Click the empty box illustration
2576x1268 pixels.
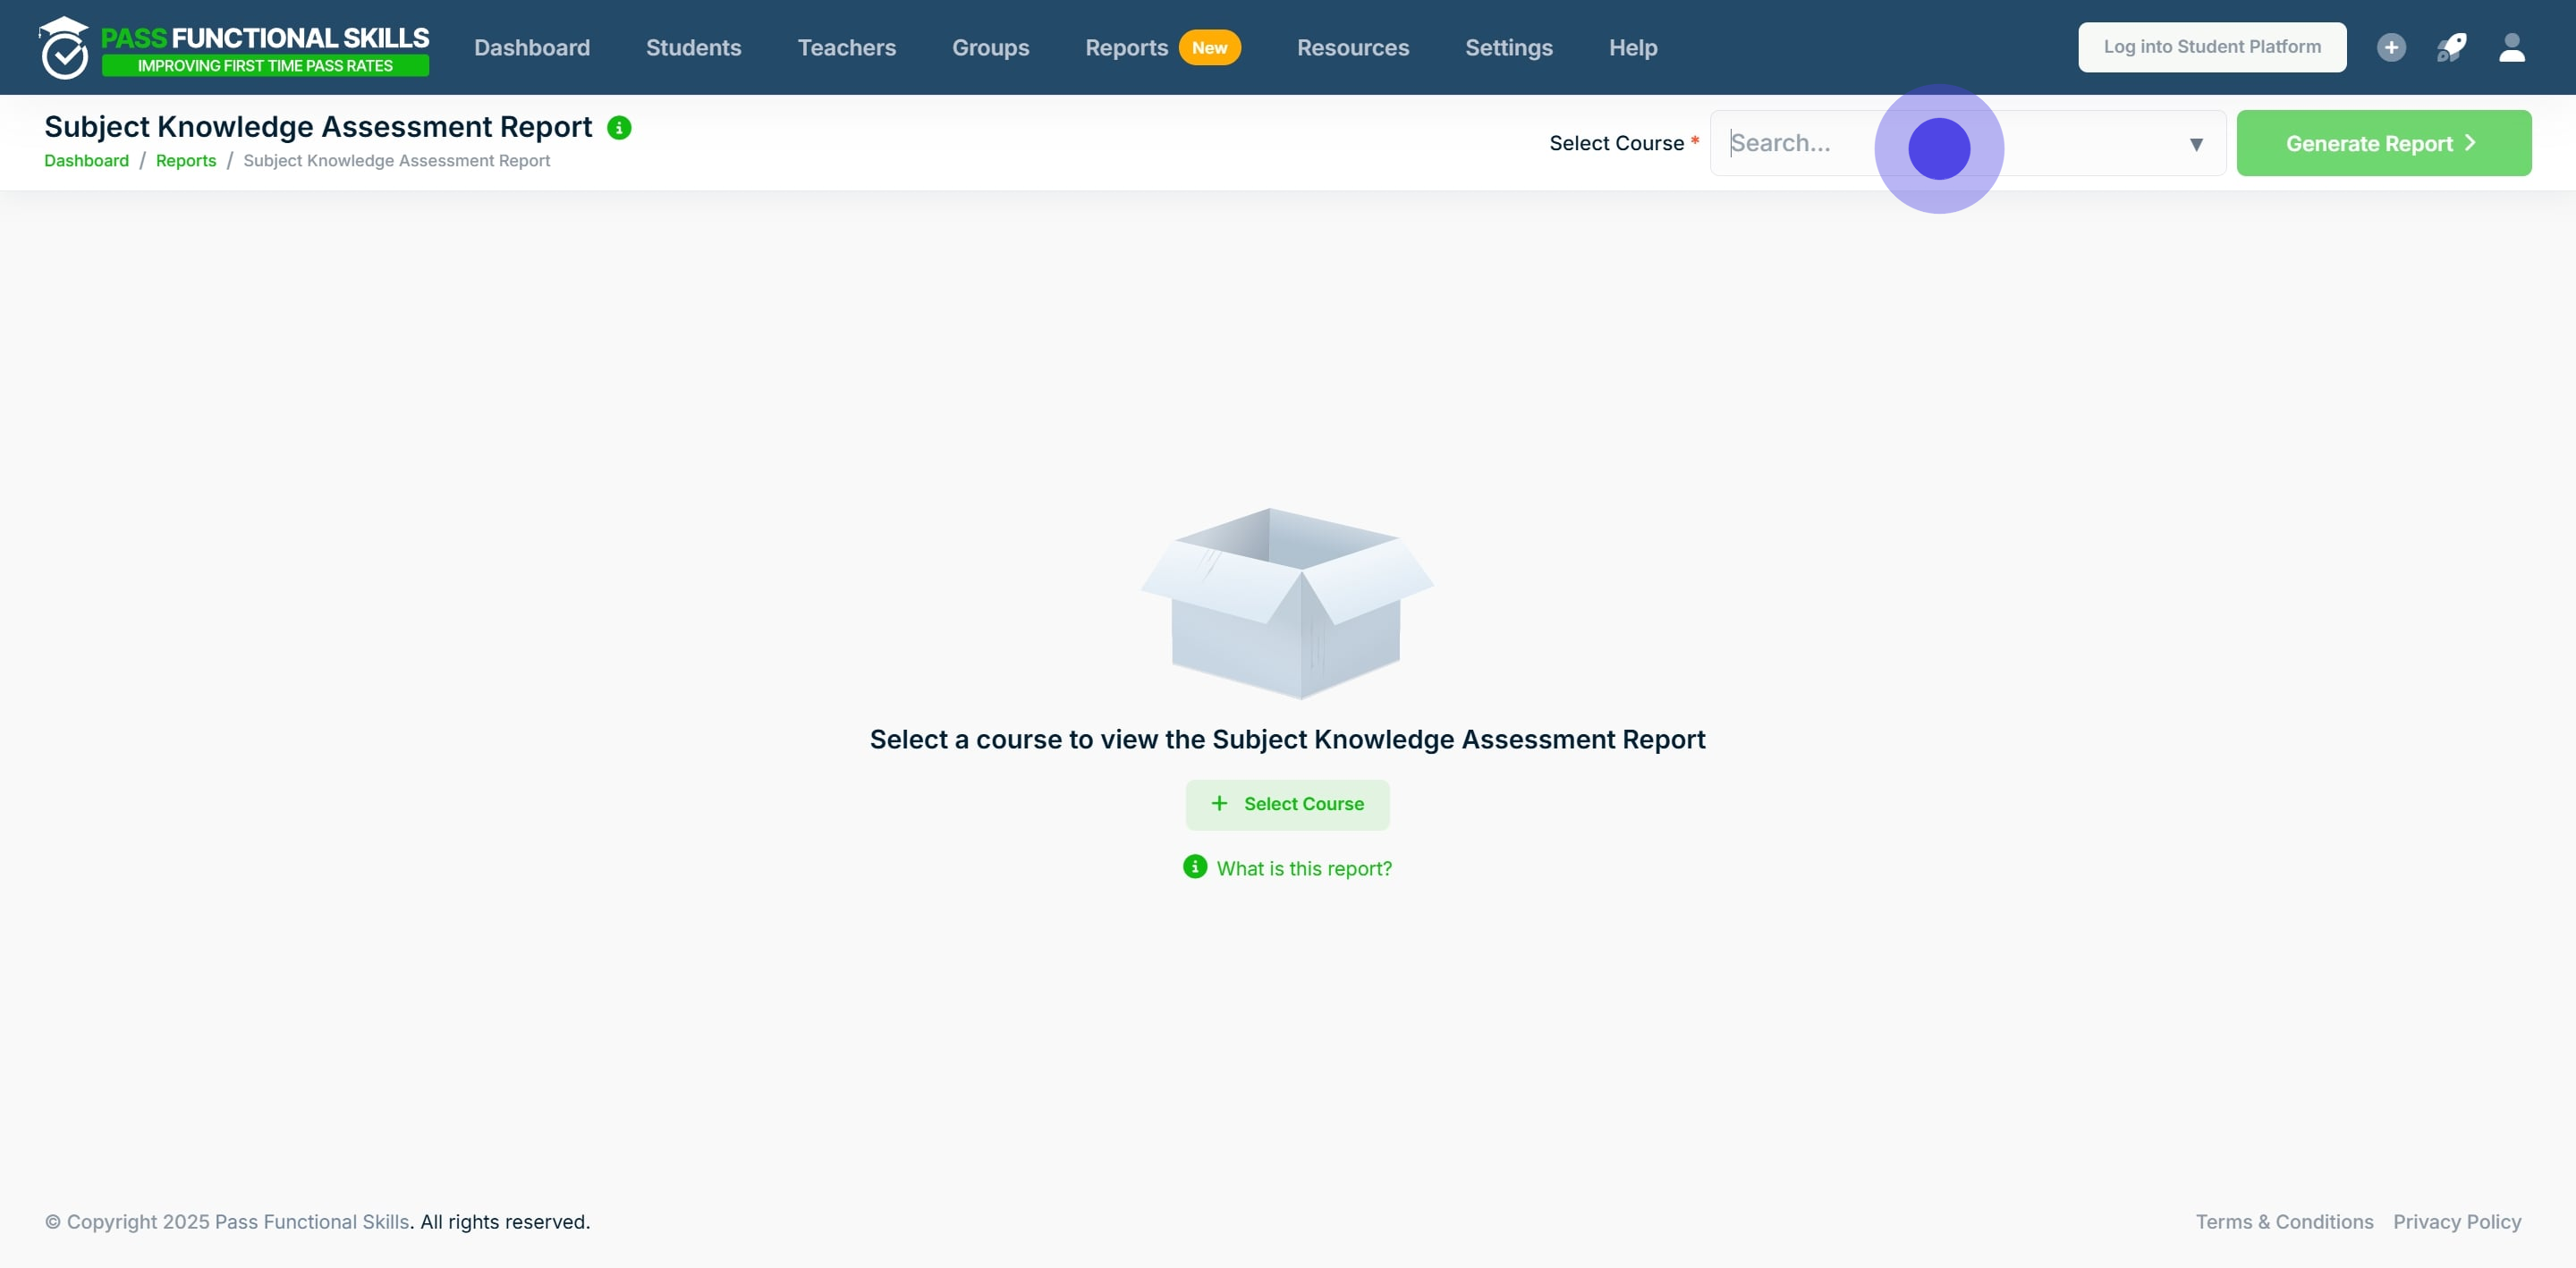[x=1287, y=603]
